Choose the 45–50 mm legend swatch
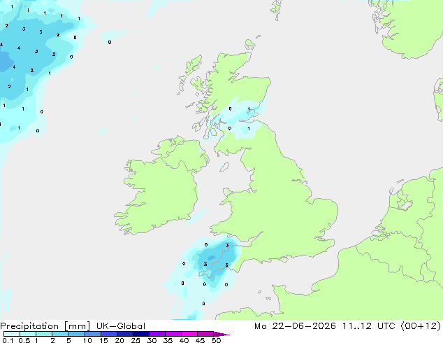Image resolution: width=443 pixels, height=343 pixels. 205,334
